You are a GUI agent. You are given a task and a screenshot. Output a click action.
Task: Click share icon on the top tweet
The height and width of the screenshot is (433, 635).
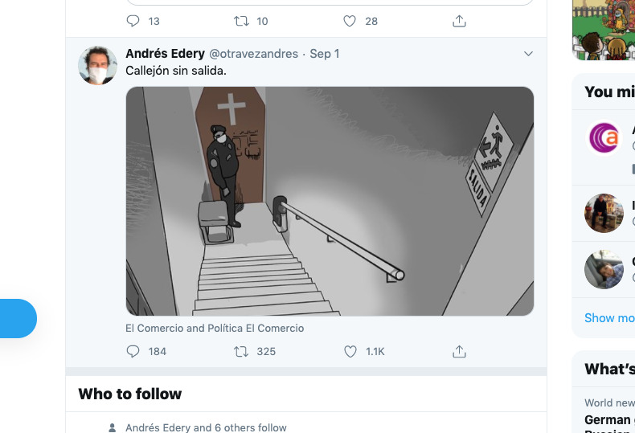point(459,21)
